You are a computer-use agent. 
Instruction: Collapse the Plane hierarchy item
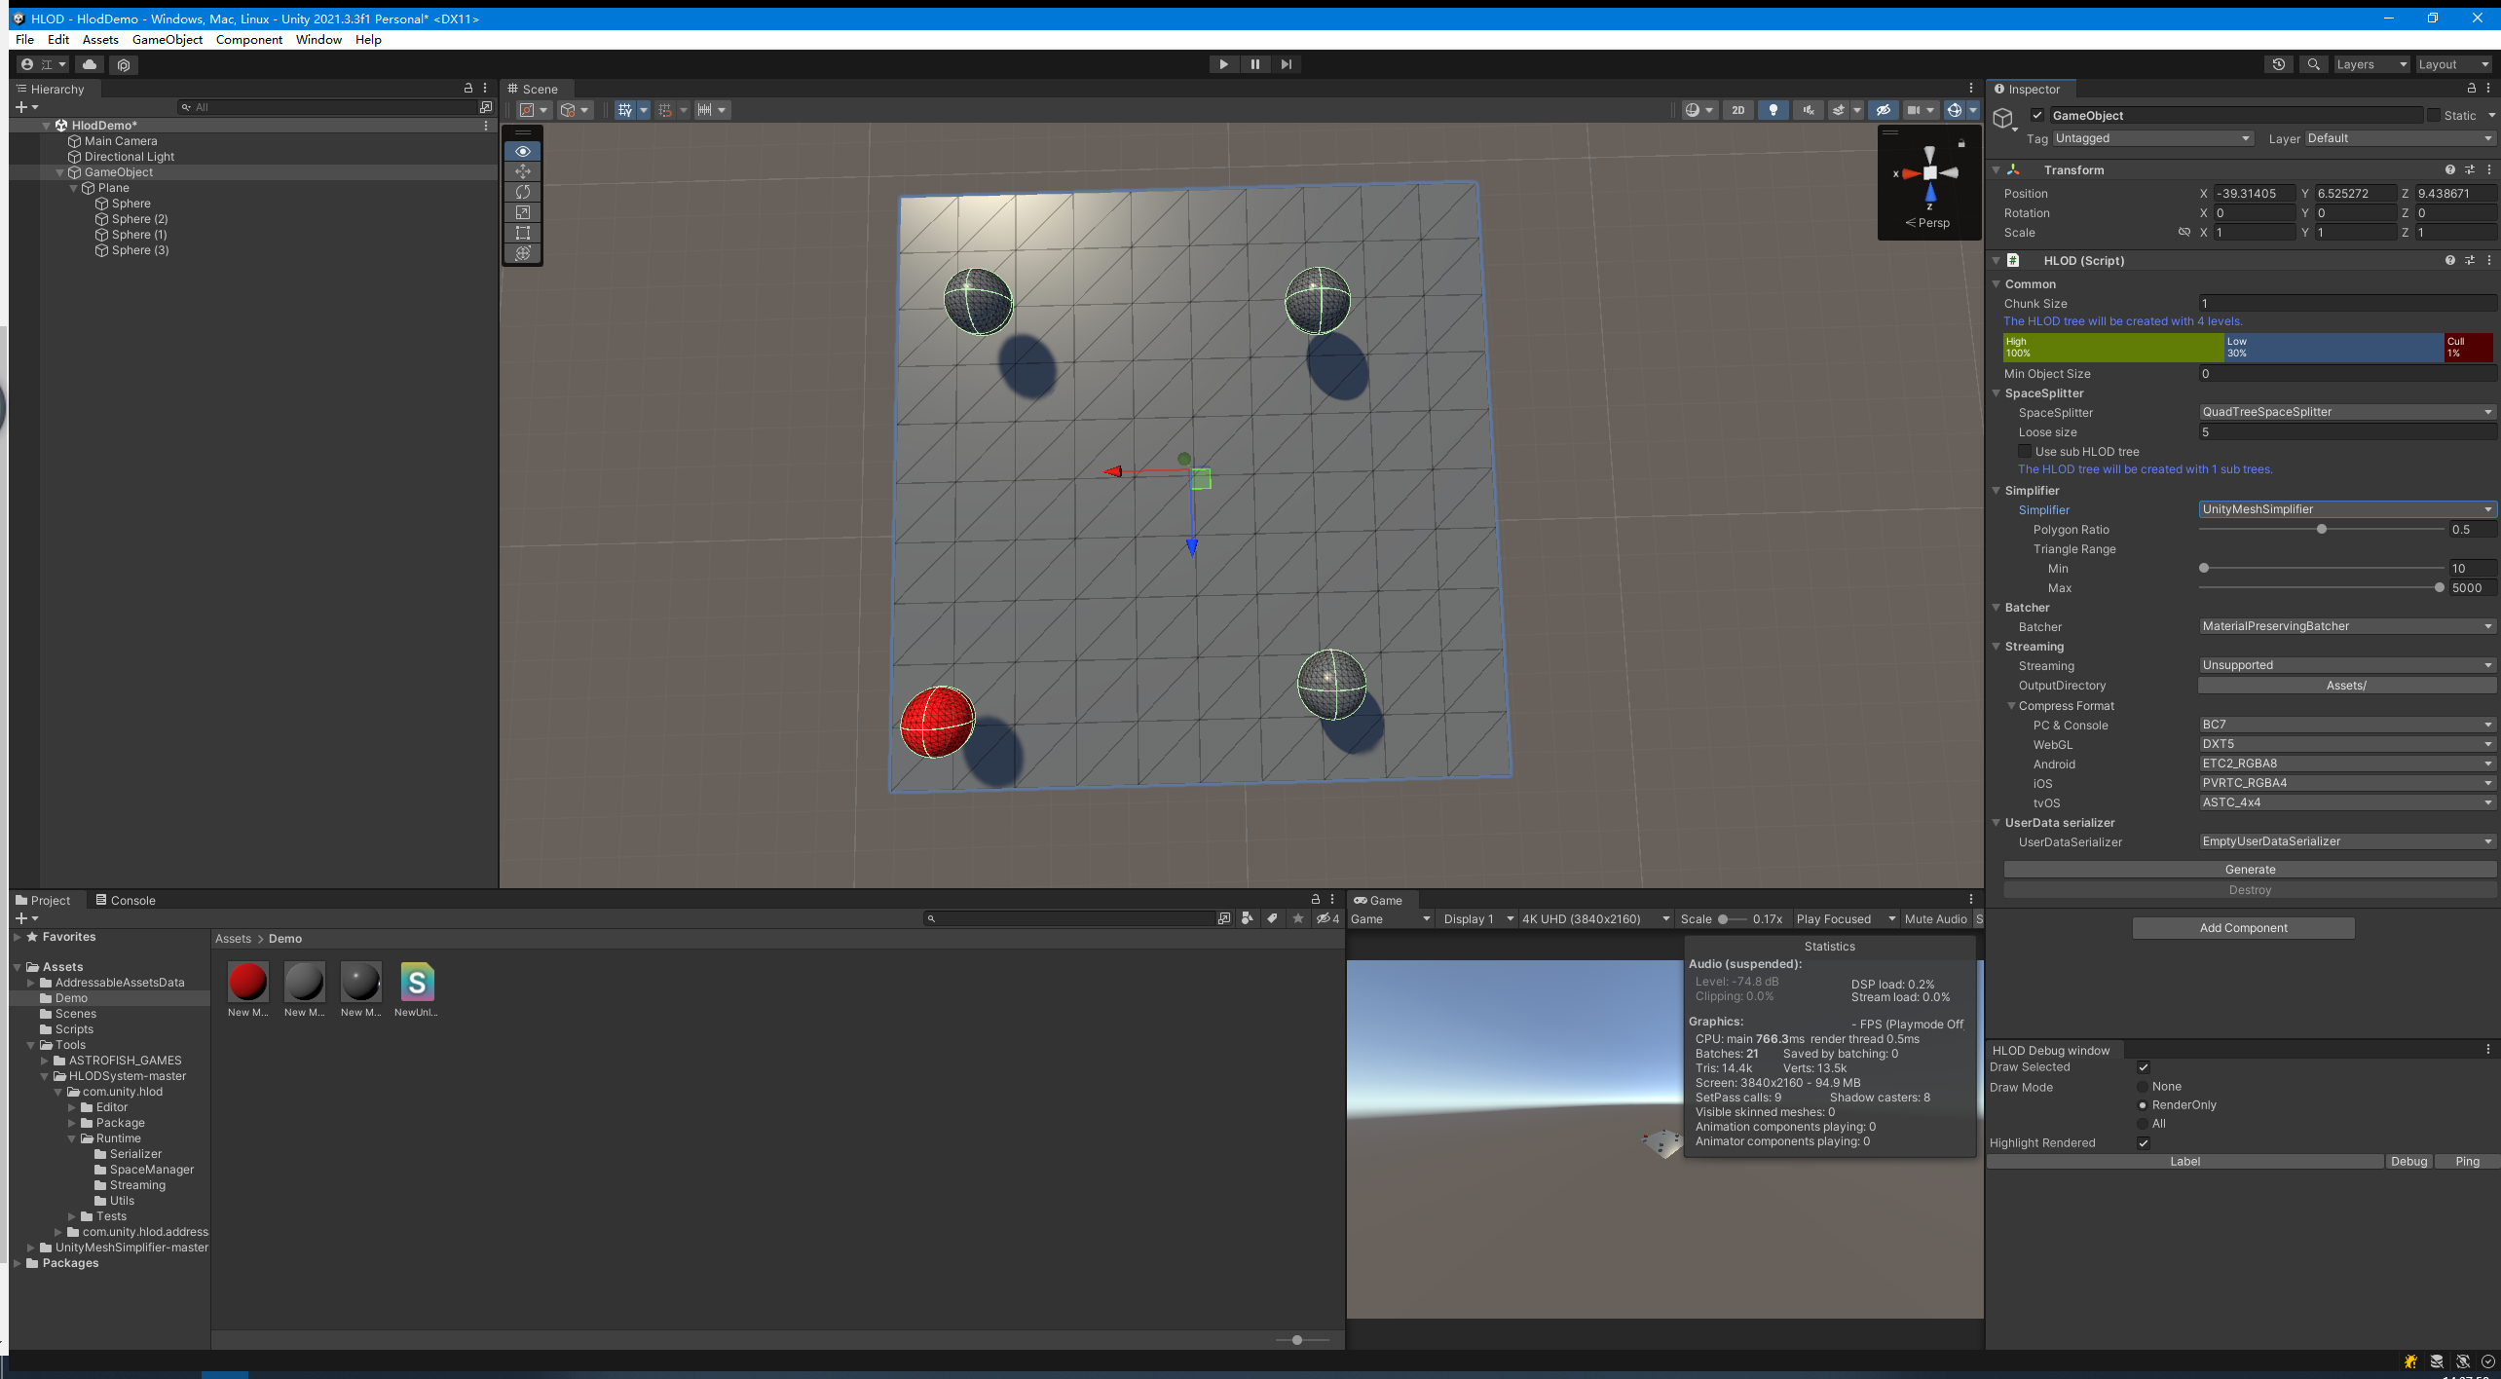(x=74, y=188)
